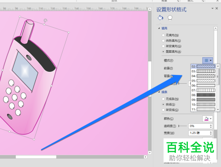Open the Effects pentagon tab
The height and width of the screenshot is (167, 221).
(x=170, y=18)
